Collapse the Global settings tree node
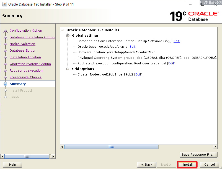The width and height of the screenshot is (222, 169). coord(68,36)
